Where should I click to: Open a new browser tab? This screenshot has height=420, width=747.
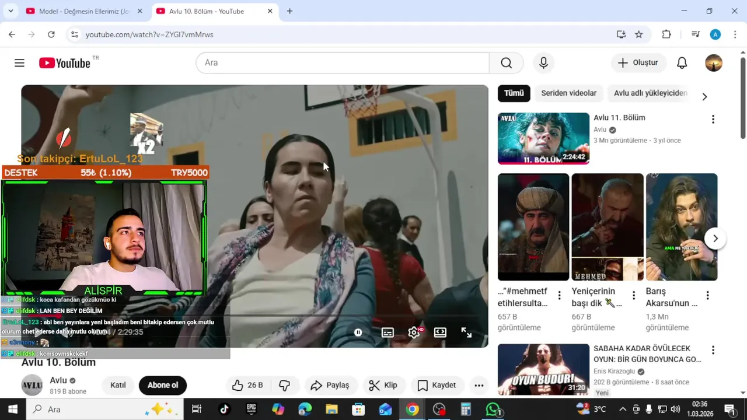pos(289,11)
